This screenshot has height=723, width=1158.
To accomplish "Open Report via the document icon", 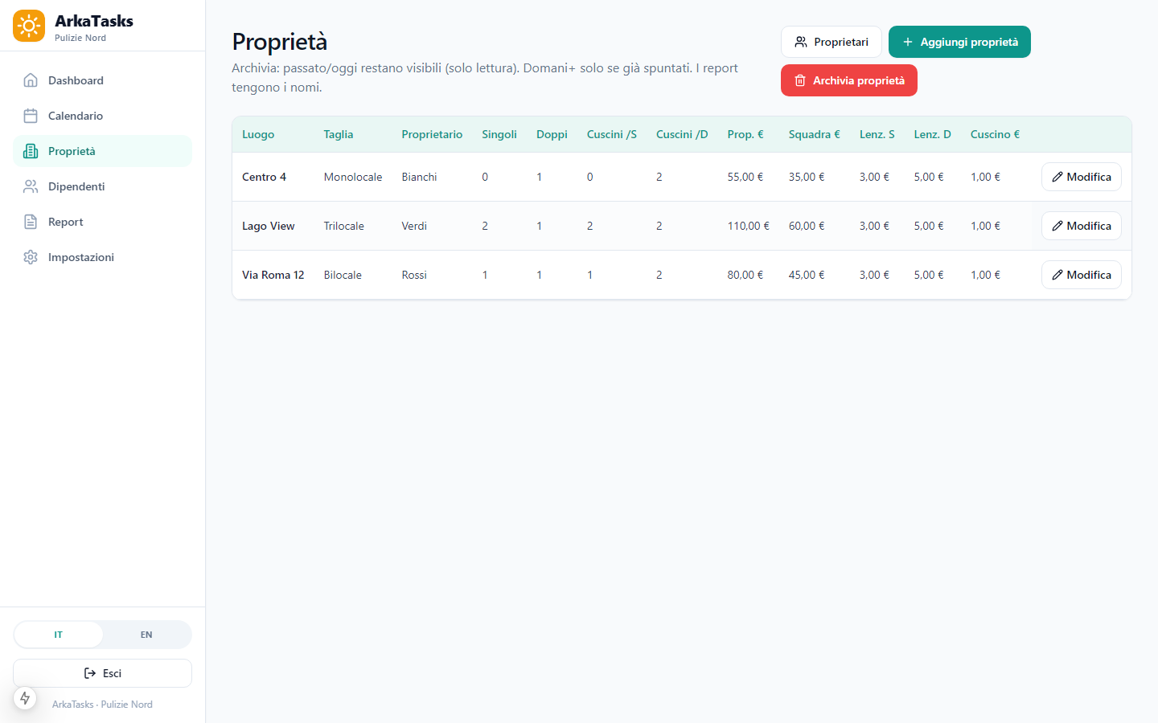I will point(31,222).
